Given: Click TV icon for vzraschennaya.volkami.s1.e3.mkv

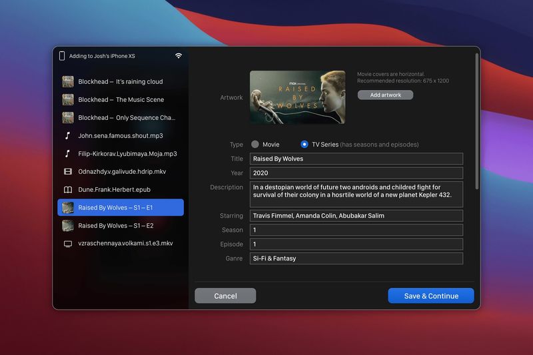Looking at the screenshot, I should tap(68, 244).
